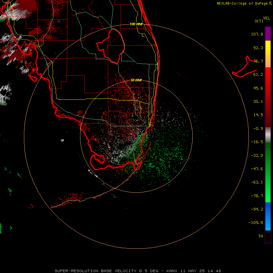Click the 61.2 scale value
Screen dimensions: 273x273
click(x=258, y=75)
